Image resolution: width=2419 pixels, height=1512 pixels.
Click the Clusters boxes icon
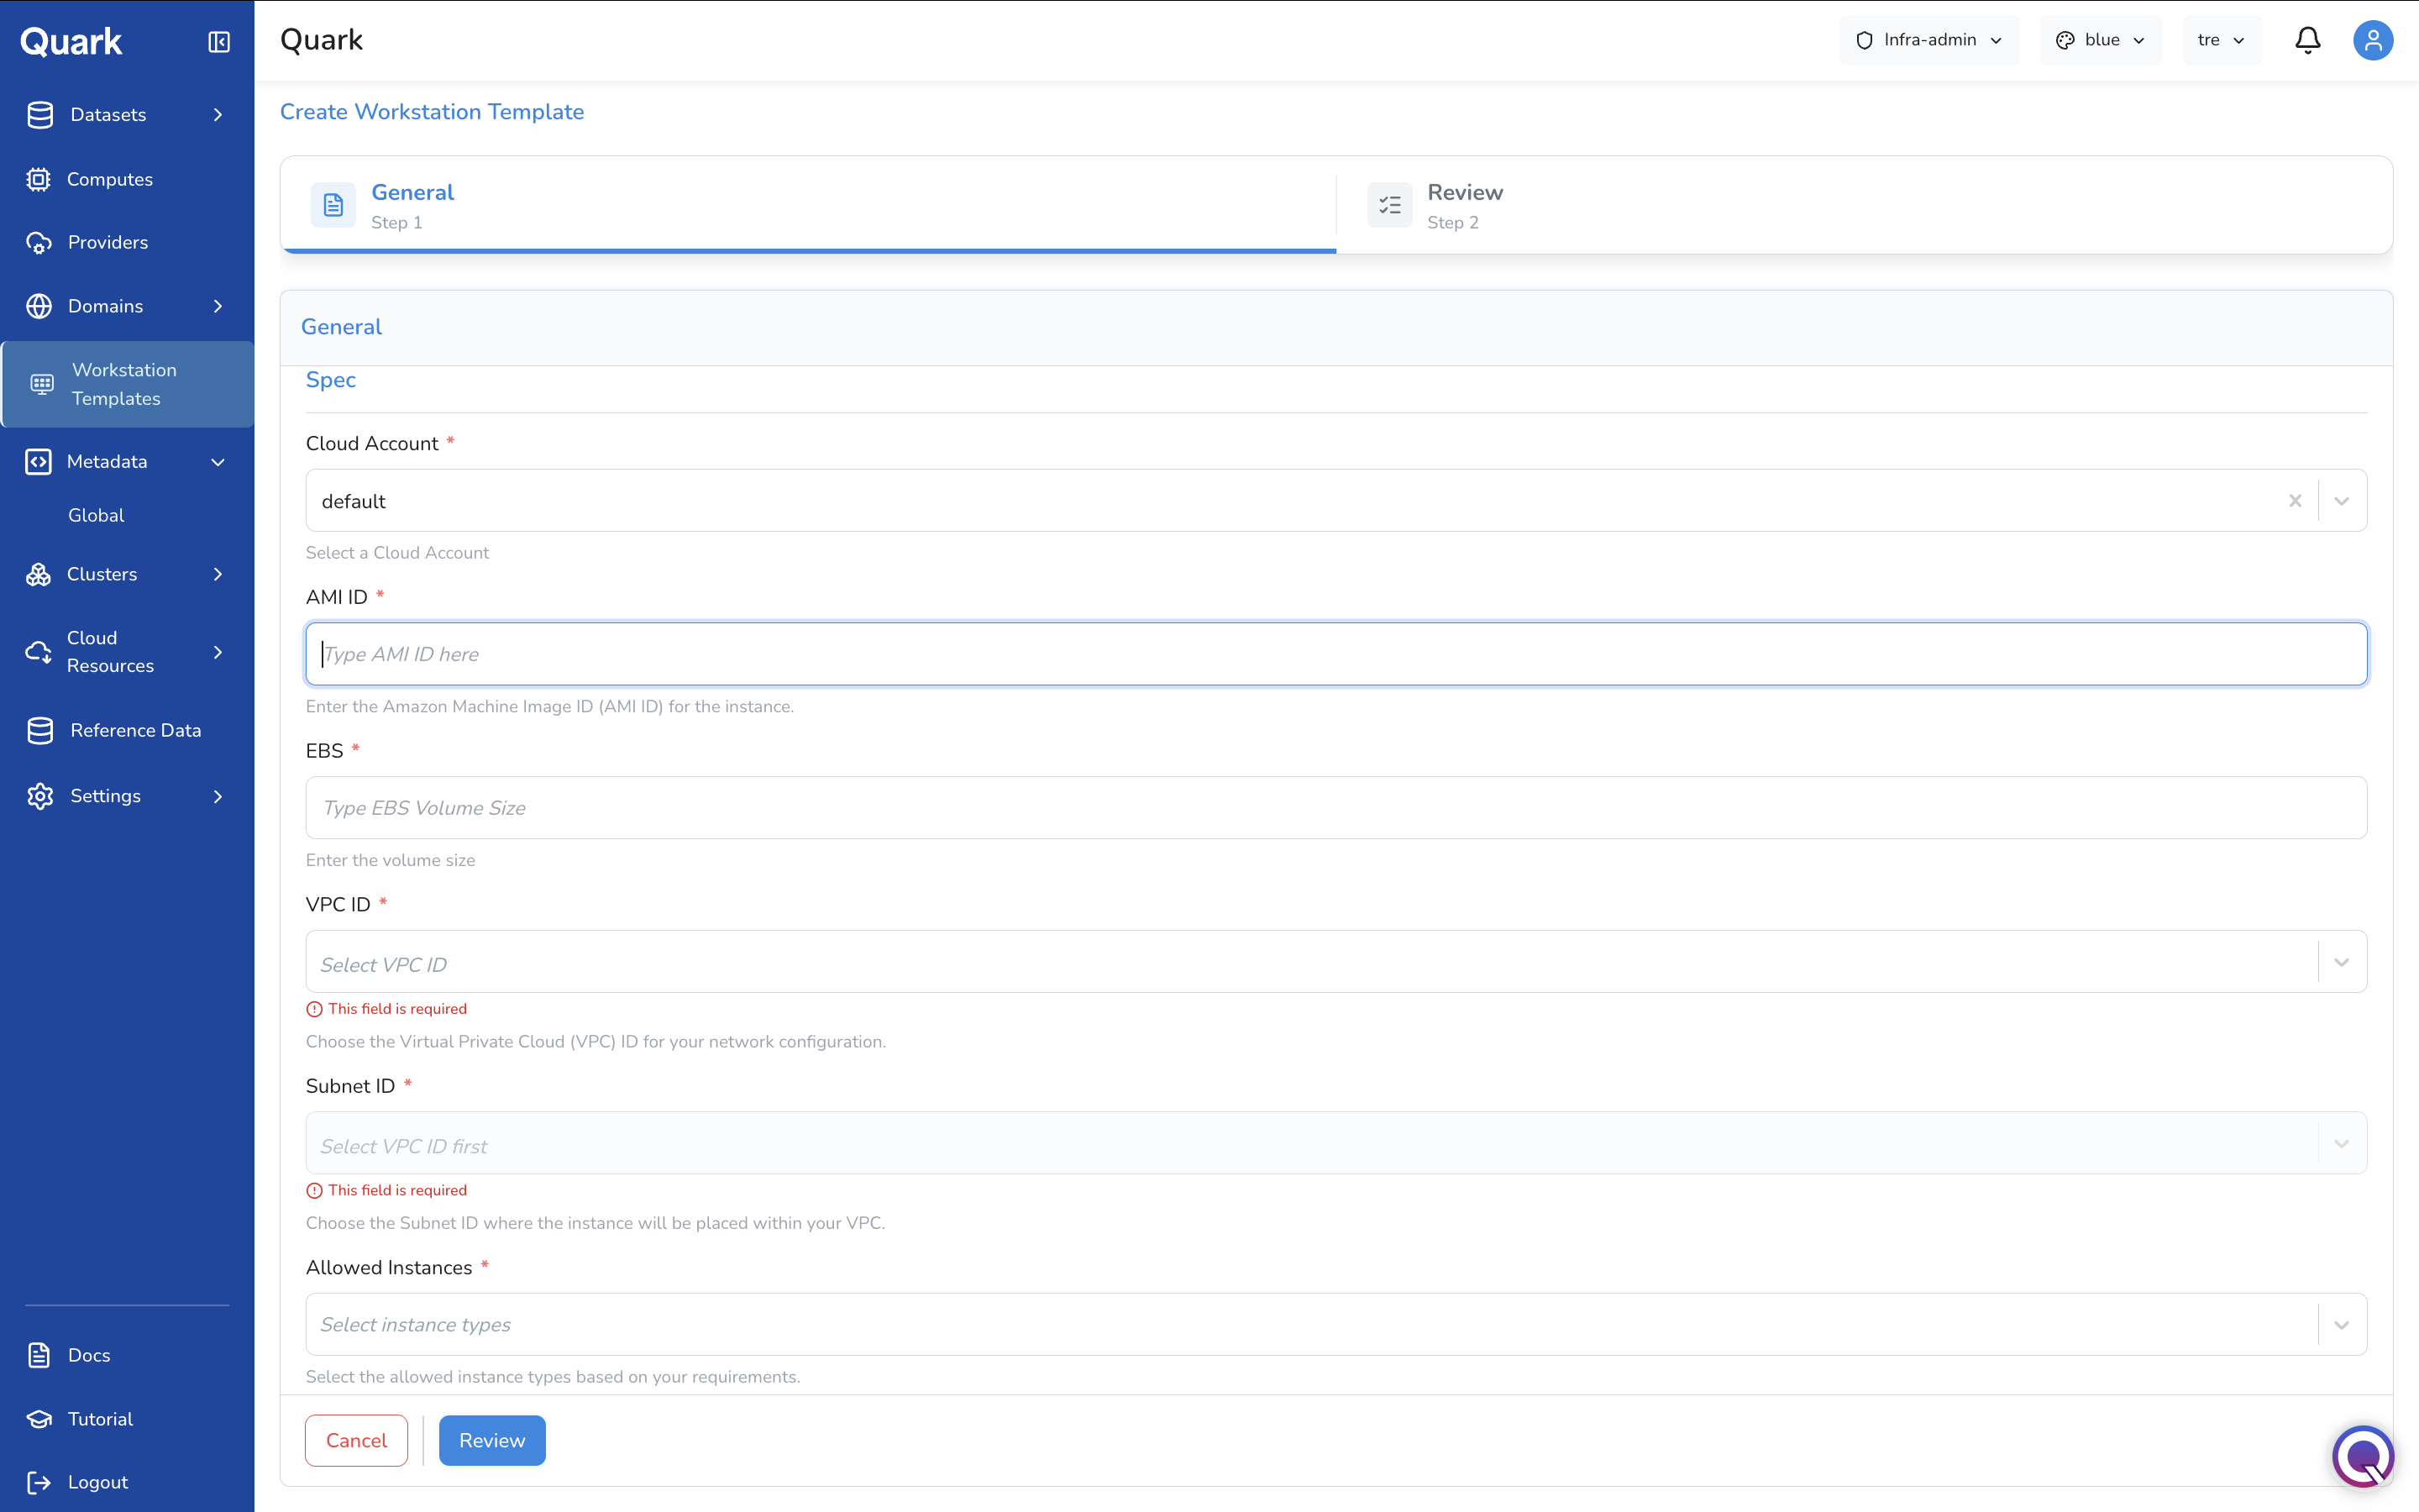click(x=38, y=574)
